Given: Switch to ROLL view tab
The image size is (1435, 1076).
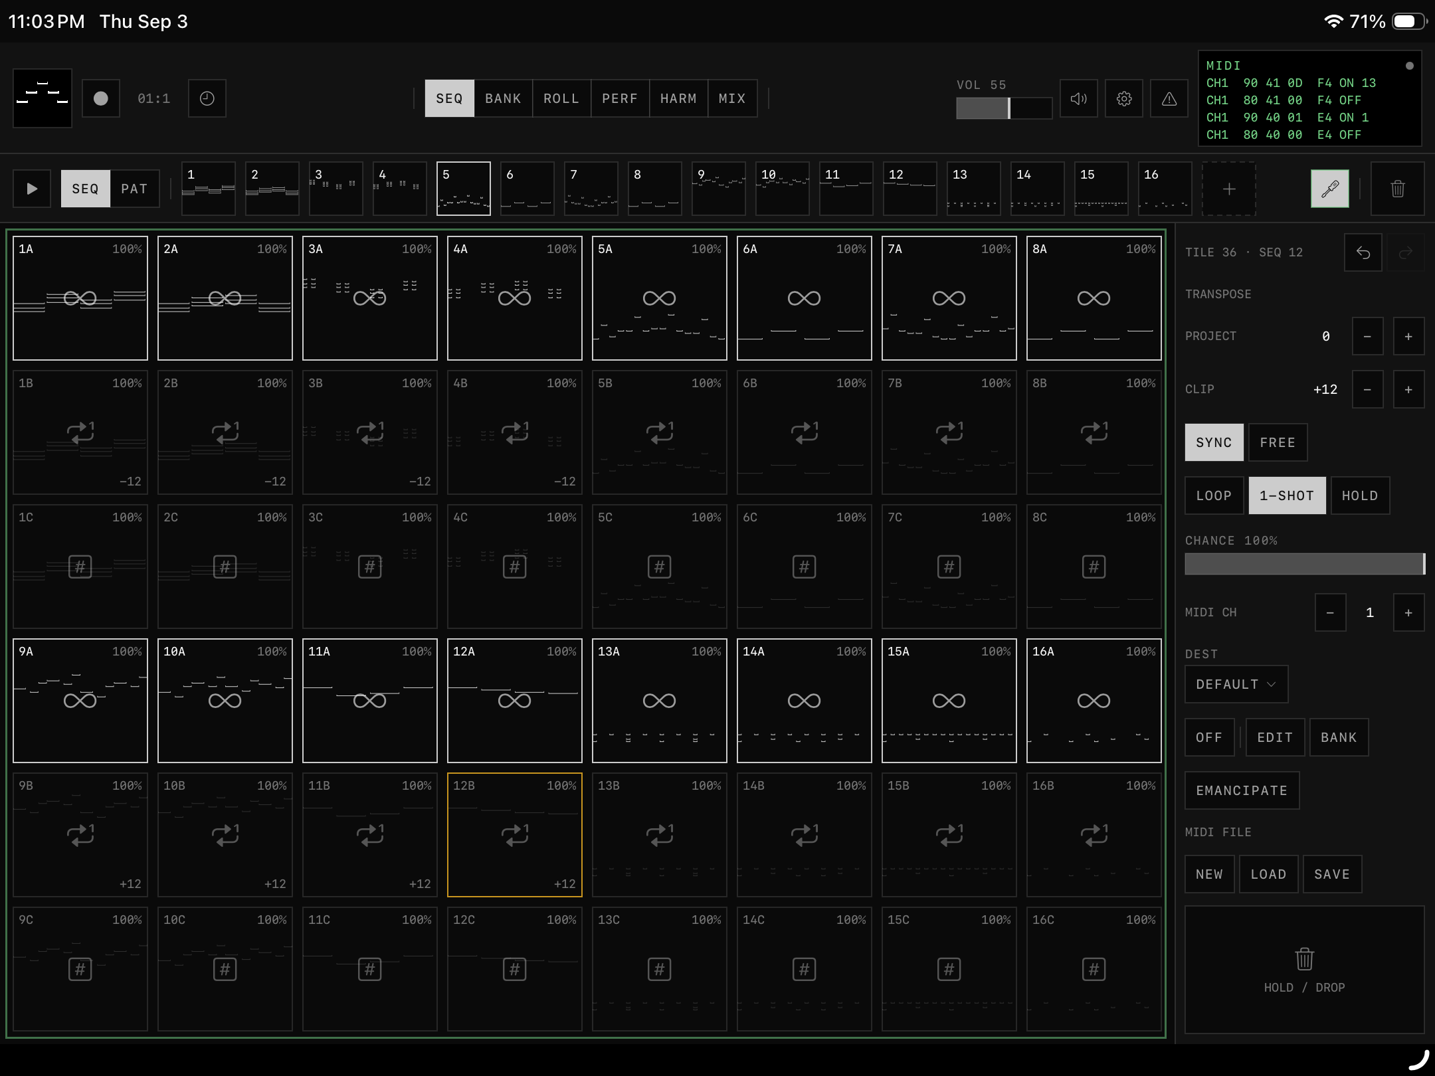Looking at the screenshot, I should click(x=561, y=98).
